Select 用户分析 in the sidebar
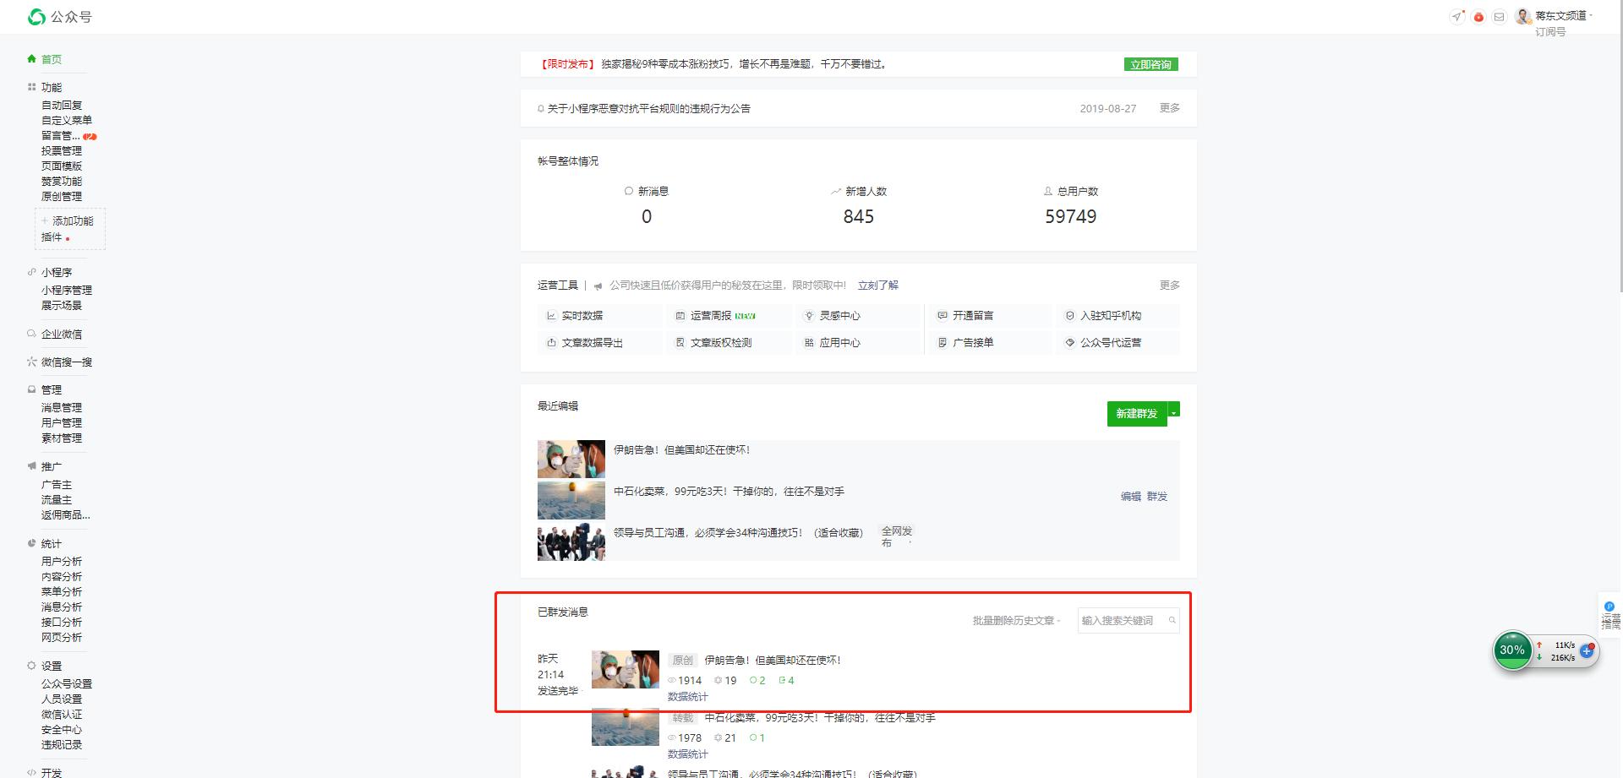Image resolution: width=1623 pixels, height=778 pixels. coord(61,561)
